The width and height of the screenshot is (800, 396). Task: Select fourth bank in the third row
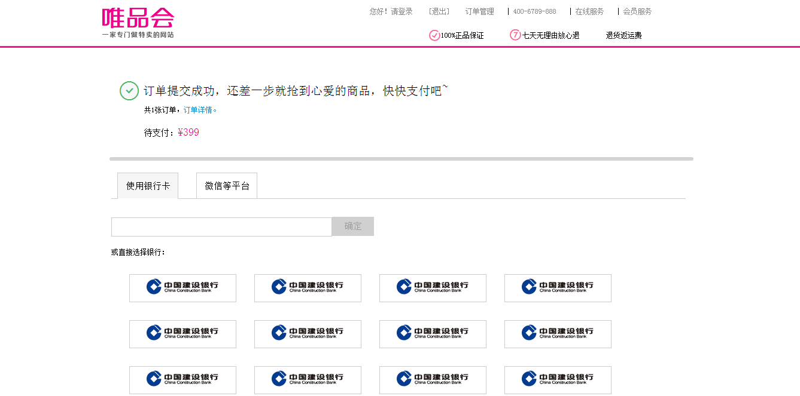pyautogui.click(x=558, y=380)
